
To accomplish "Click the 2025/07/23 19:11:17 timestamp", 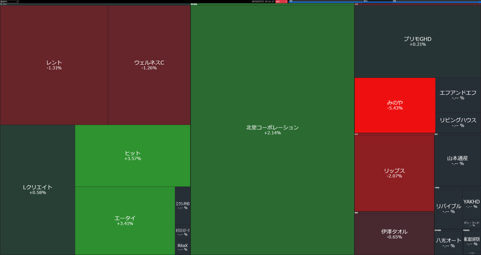I will click(x=263, y=2).
